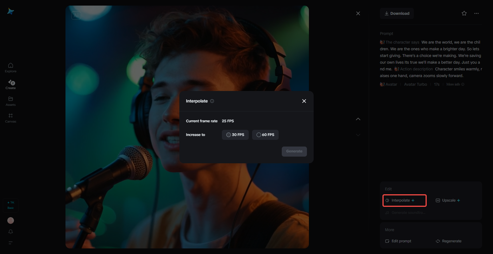Screen dimensions: 493x254
Task: Select the 30 FPS option
Action: click(235, 135)
